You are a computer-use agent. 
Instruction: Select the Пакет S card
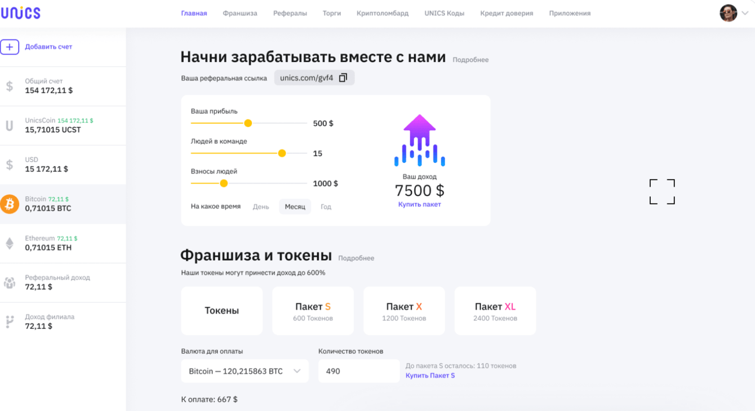click(x=313, y=311)
